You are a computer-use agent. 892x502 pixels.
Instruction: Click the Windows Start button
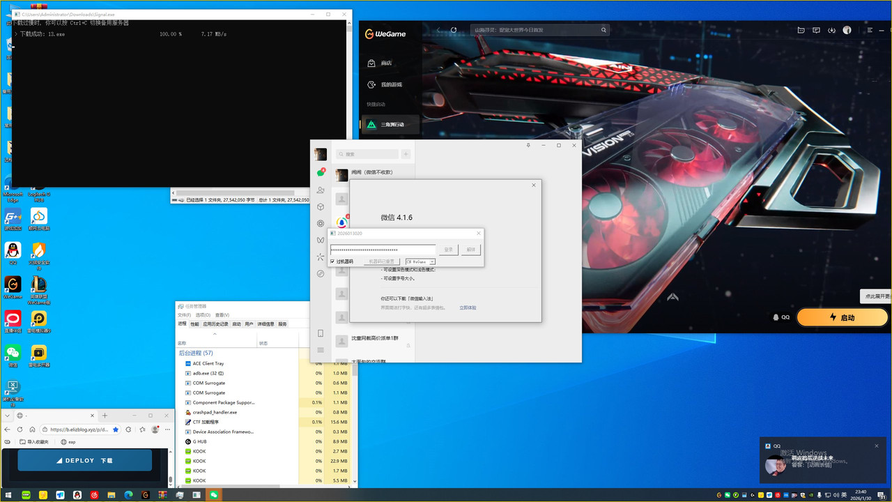(8, 495)
